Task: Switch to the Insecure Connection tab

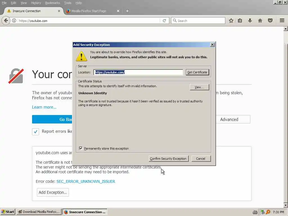Action: coord(33,11)
